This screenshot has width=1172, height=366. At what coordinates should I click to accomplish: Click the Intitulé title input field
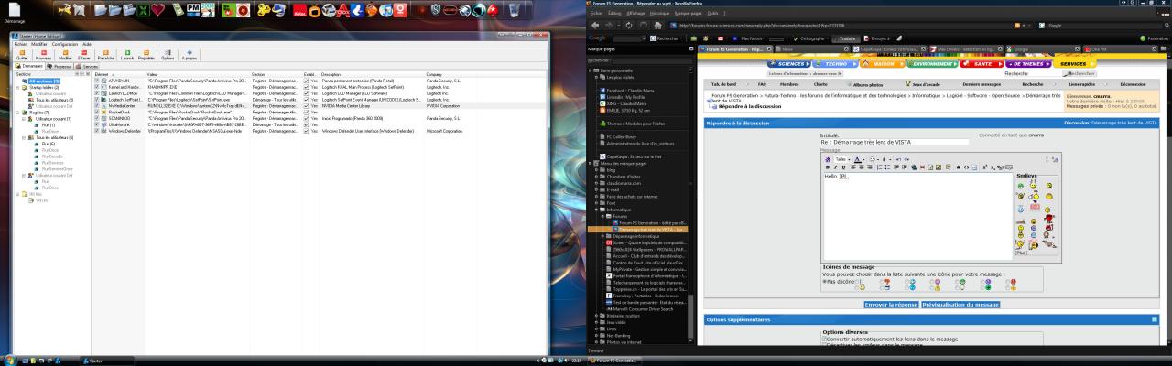pos(894,142)
